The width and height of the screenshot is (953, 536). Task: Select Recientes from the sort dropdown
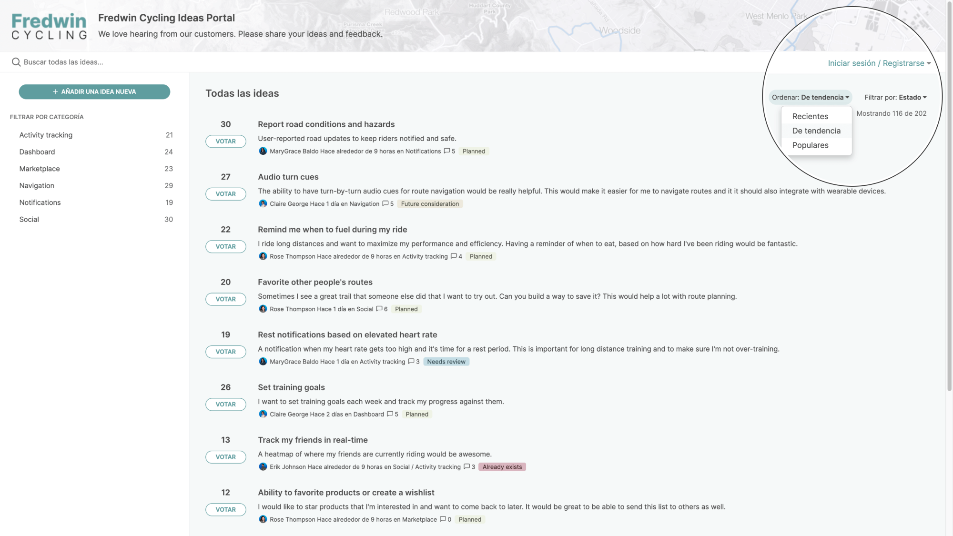point(810,116)
